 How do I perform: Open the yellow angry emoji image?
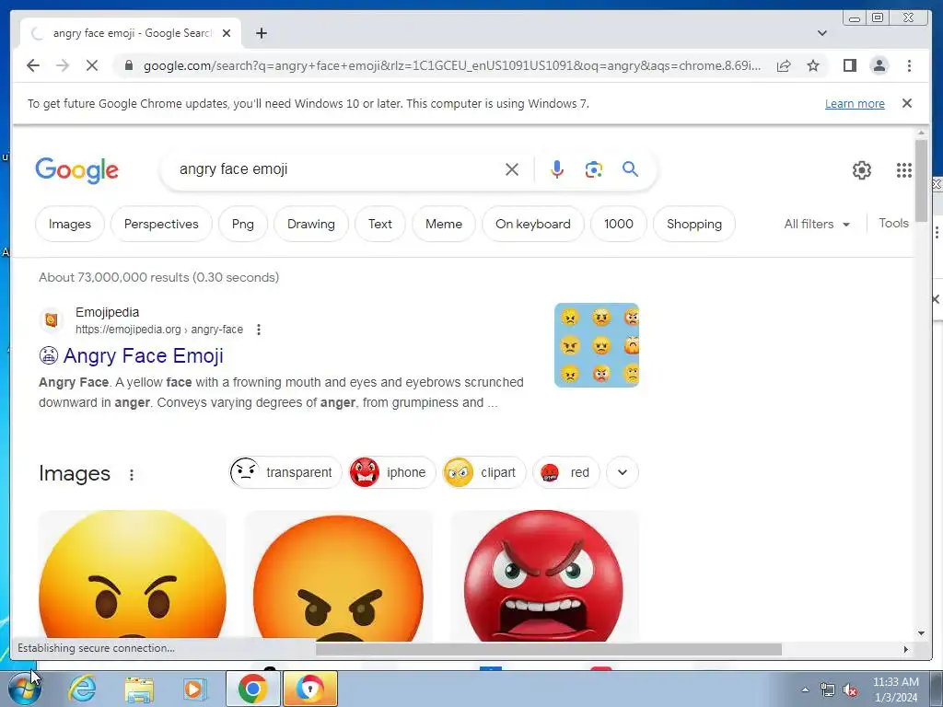[x=133, y=575]
